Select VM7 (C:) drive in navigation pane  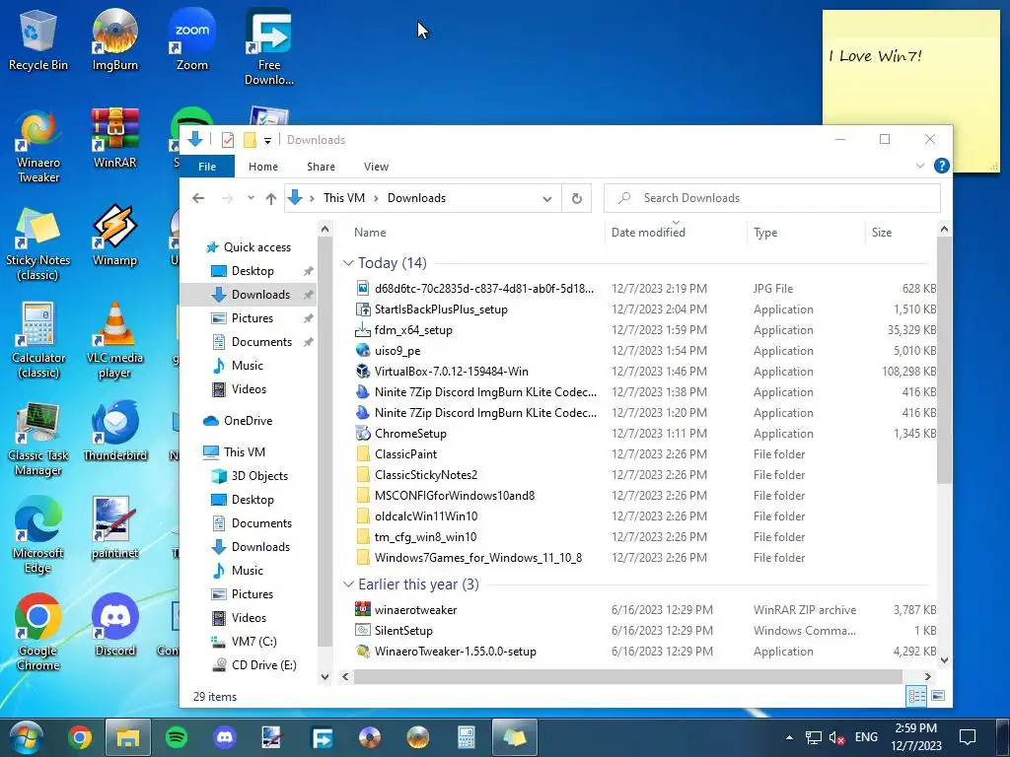[x=253, y=641]
